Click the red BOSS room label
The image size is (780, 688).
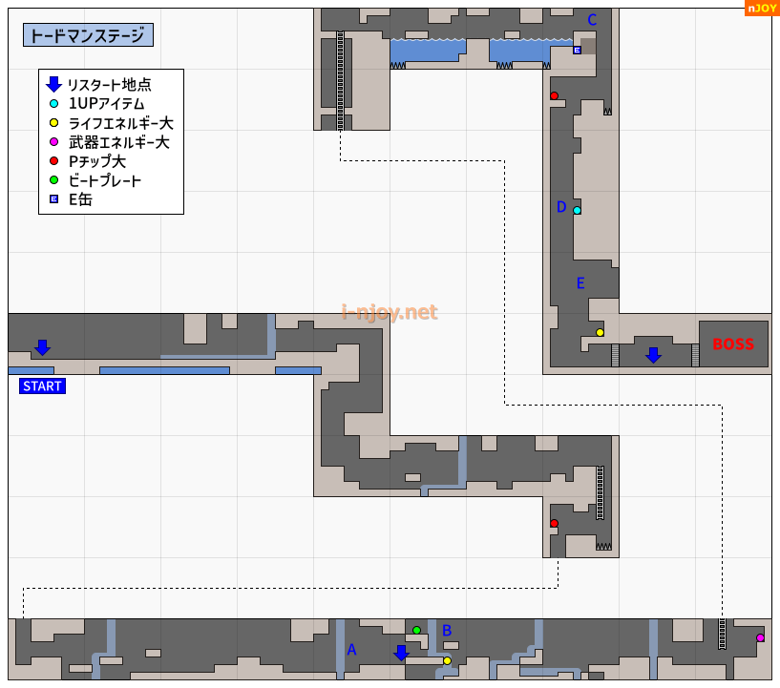tap(733, 344)
